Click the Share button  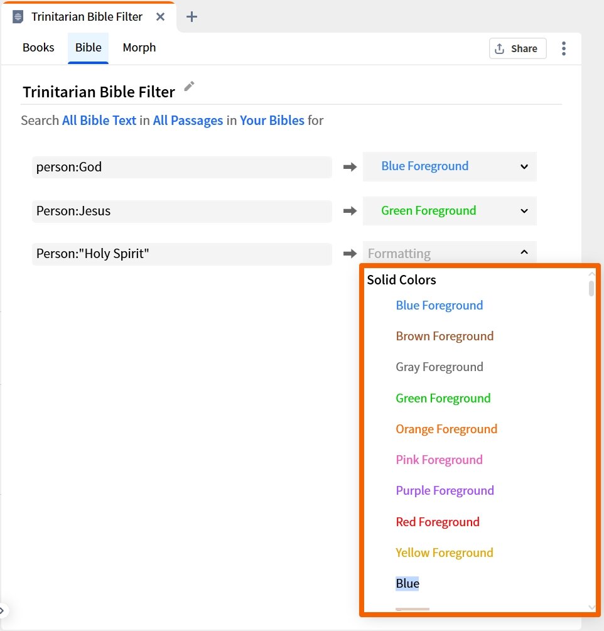[x=517, y=48]
